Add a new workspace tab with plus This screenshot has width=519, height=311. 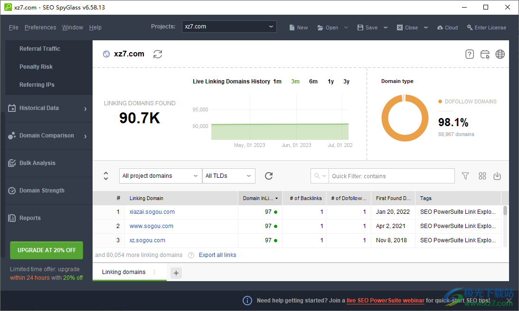[176, 273]
